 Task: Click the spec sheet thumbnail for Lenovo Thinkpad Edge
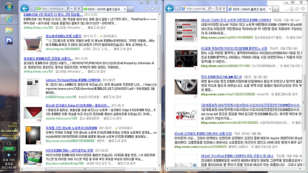[x=33, y=87]
